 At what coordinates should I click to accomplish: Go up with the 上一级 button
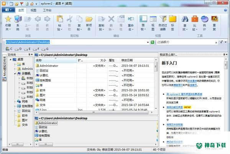click(28, 23)
